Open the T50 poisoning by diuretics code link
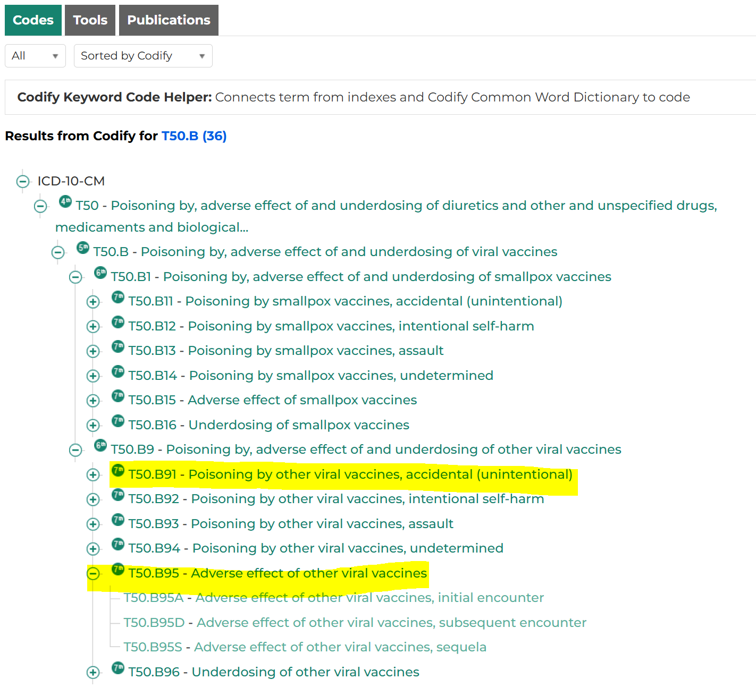 tap(386, 216)
